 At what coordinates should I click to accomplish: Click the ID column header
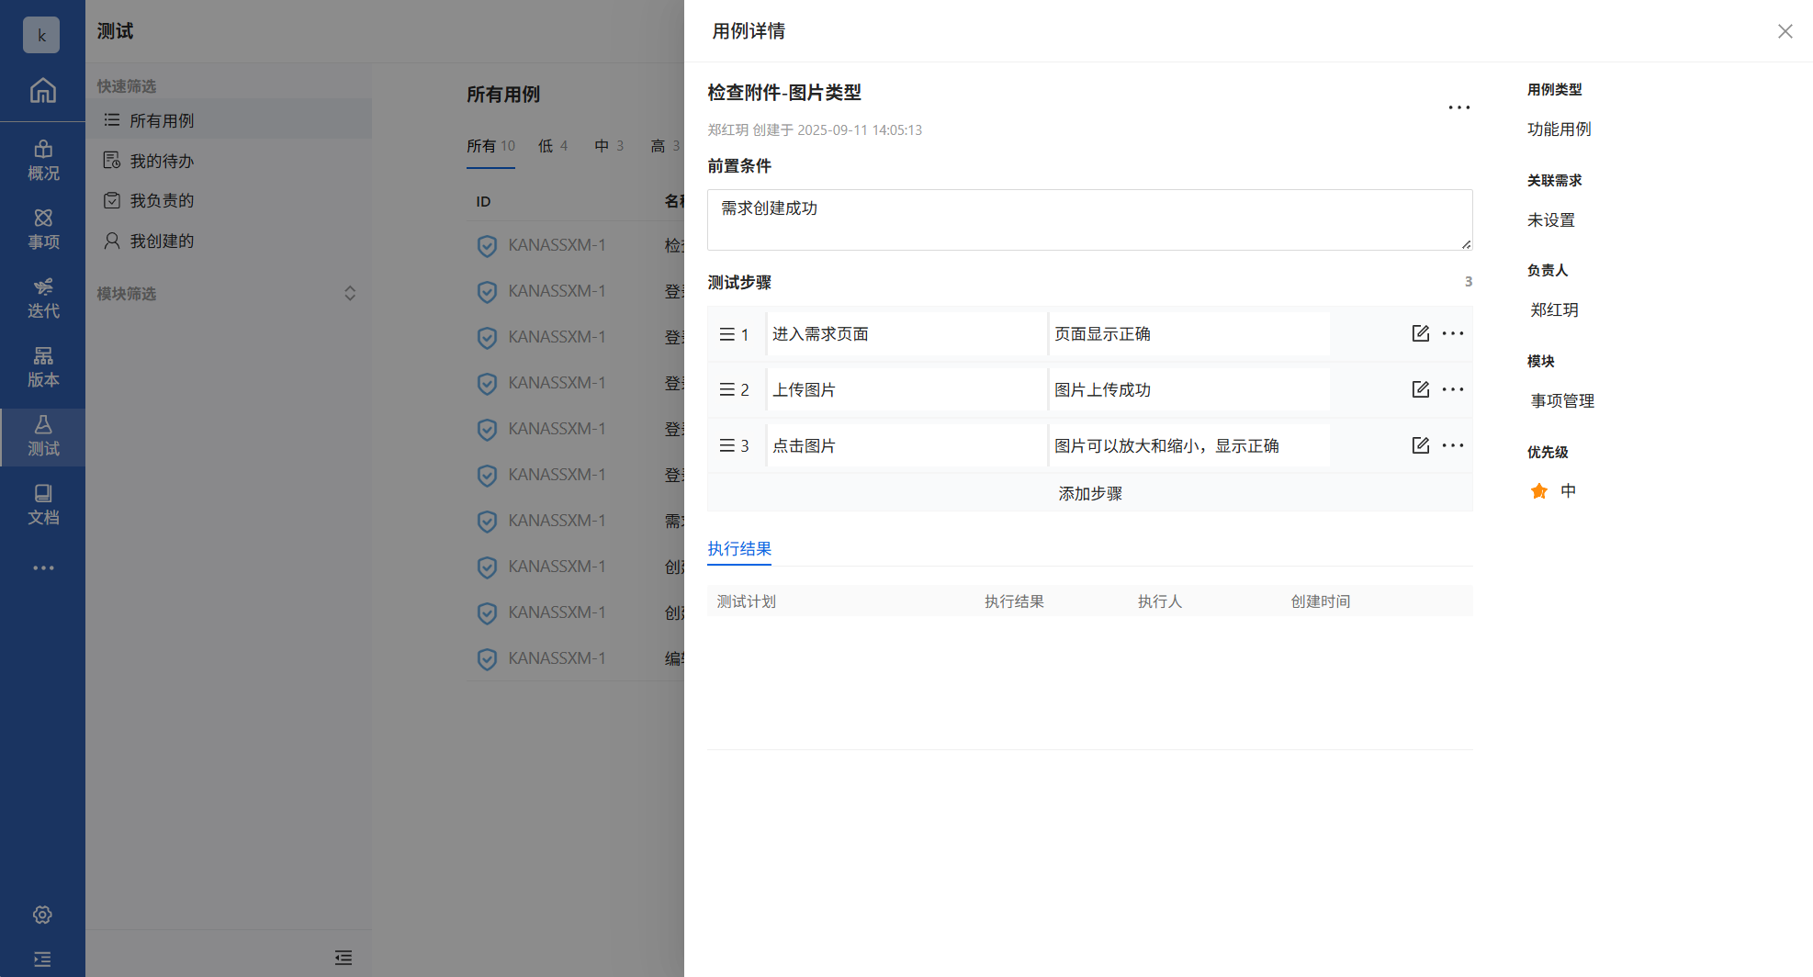point(483,201)
